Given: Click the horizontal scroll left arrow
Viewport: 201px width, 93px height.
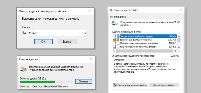Looking at the screenshot, I should 114,51.
